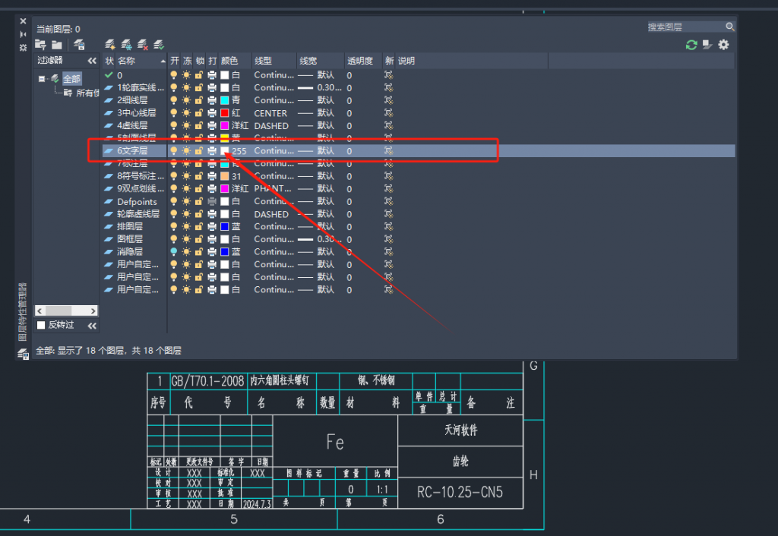Delete the selected layer using the red X icon
The image size is (778, 536).
(x=142, y=44)
